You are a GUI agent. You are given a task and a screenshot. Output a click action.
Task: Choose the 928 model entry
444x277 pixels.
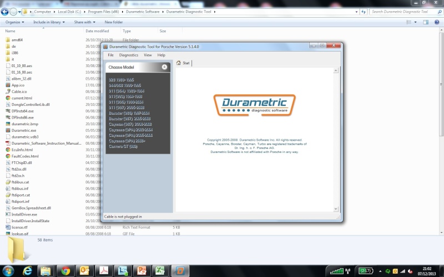(x=122, y=80)
